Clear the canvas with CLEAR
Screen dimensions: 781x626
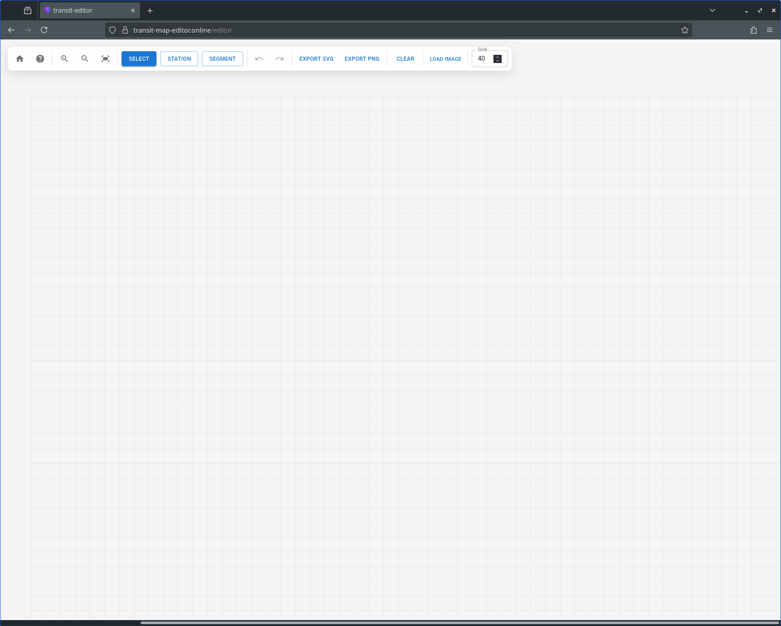pos(405,59)
